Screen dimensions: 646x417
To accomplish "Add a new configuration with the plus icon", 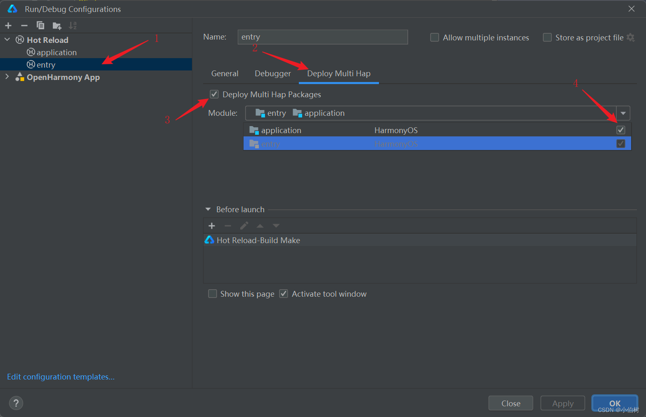I will click(8, 26).
